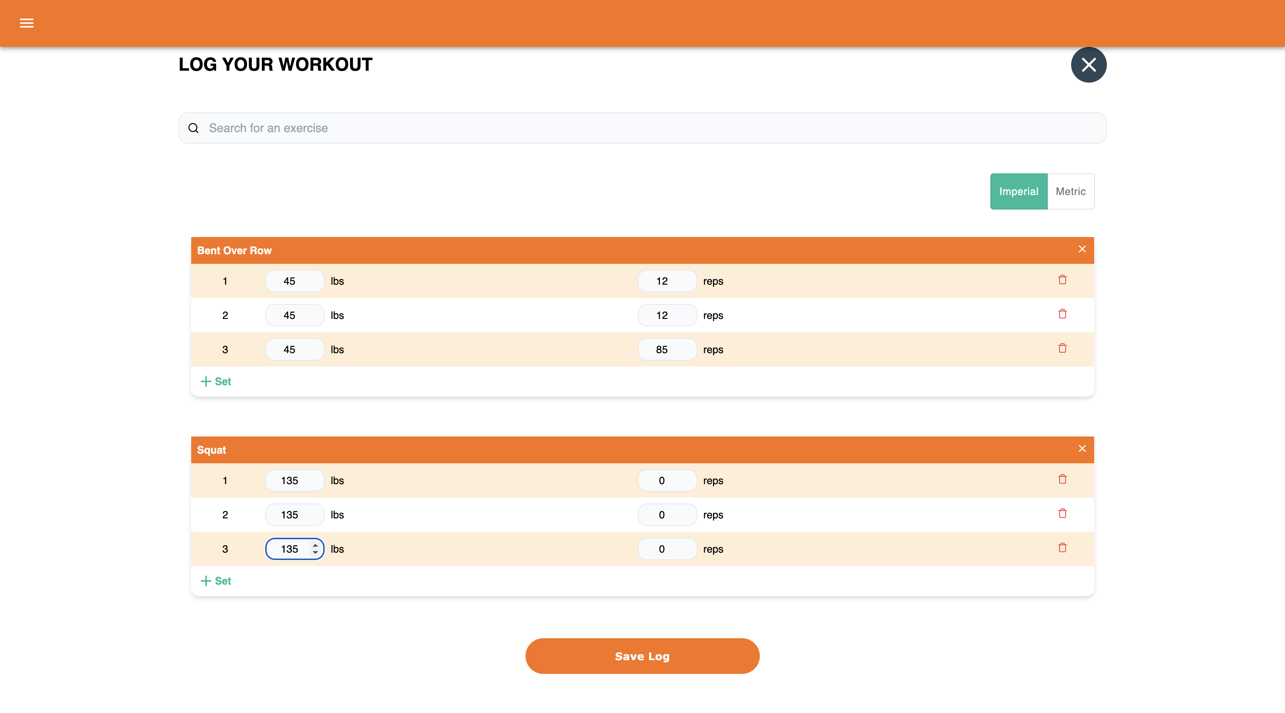Edit weight for Bent Over Row set 1
The width and height of the screenshot is (1285, 713).
(295, 281)
